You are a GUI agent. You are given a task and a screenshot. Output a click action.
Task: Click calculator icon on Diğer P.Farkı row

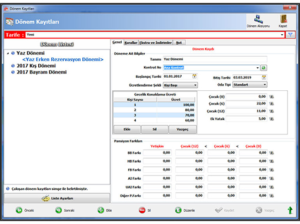pos(272,196)
